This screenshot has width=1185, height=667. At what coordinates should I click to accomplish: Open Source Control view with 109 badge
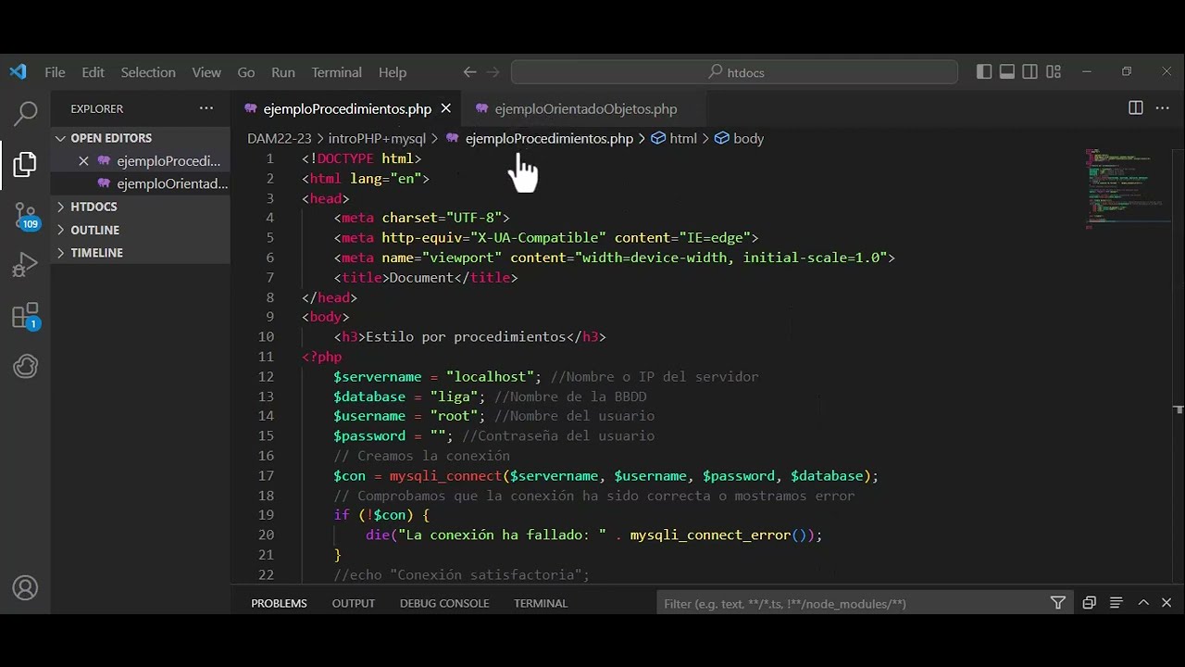25,217
